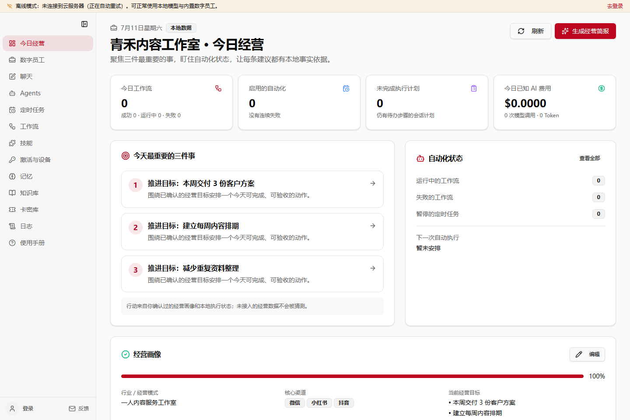Click the 记忆 brain icon in sidebar
Viewport: 630px width, 420px height.
12,176
